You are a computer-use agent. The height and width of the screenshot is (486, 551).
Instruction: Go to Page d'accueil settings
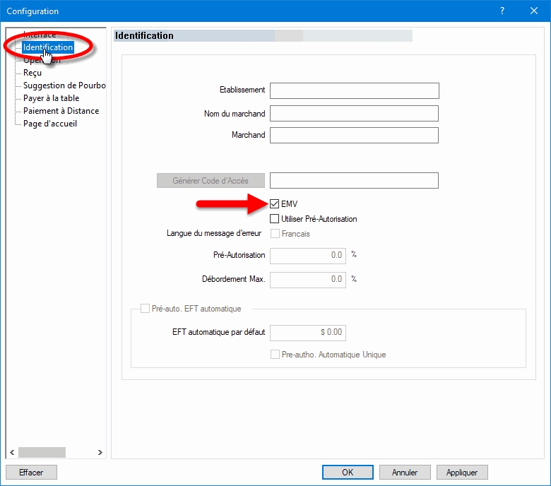point(49,124)
